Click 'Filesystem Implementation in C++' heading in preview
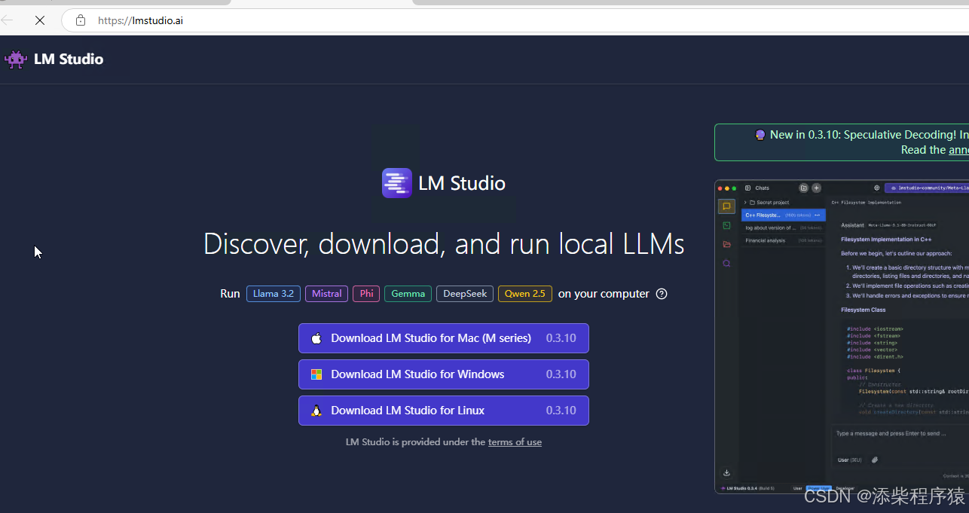Image resolution: width=969 pixels, height=513 pixels. pos(886,240)
